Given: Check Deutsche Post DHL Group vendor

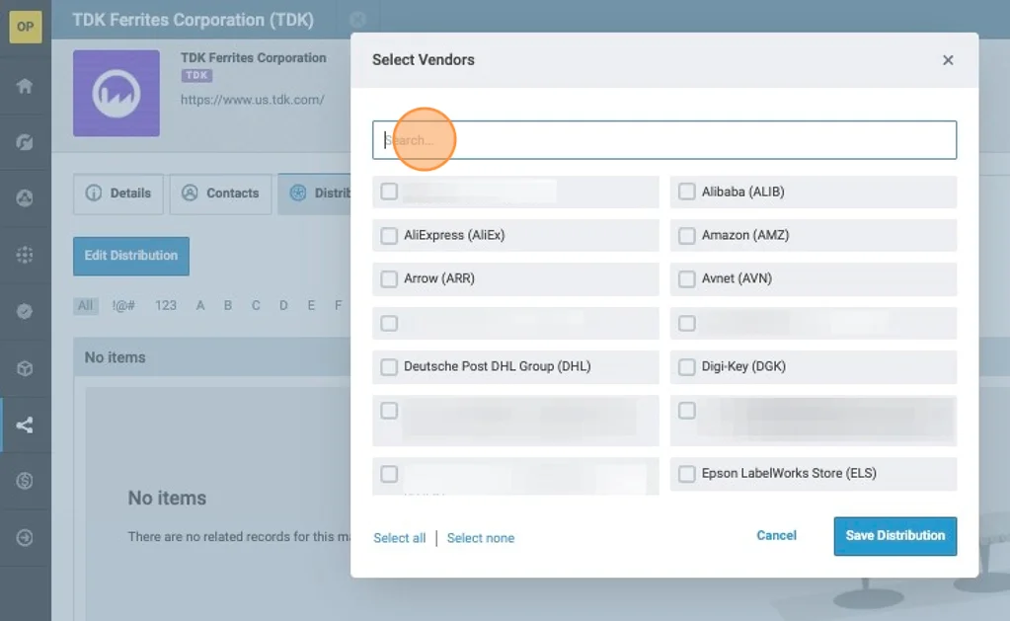Looking at the screenshot, I should [x=389, y=366].
